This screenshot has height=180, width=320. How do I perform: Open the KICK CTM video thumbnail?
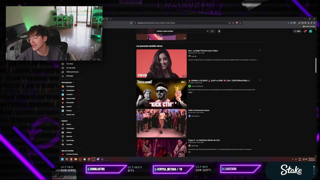pos(161,93)
